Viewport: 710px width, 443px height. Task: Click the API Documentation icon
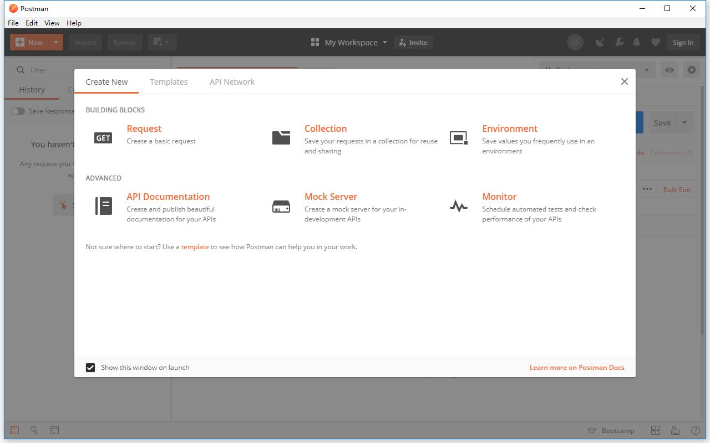point(104,206)
